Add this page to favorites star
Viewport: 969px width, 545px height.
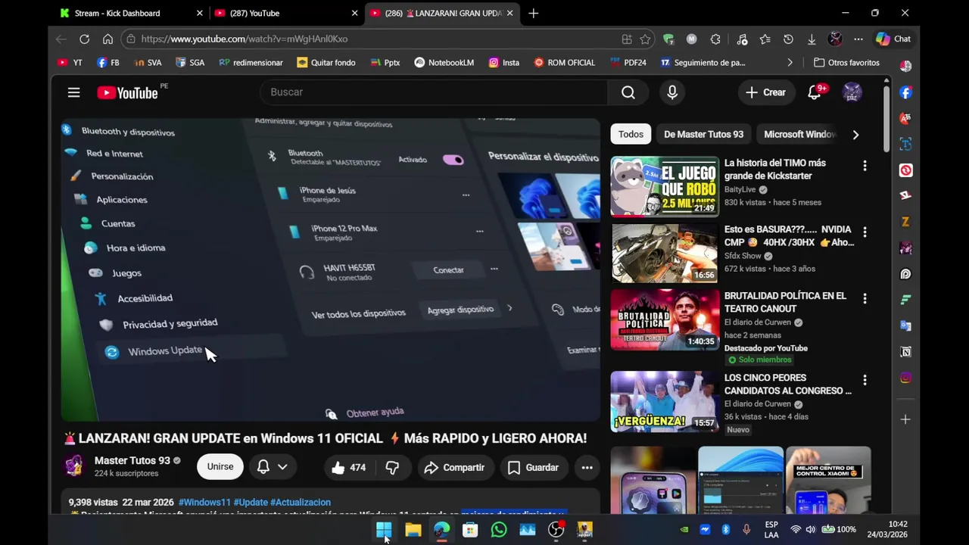coord(645,39)
